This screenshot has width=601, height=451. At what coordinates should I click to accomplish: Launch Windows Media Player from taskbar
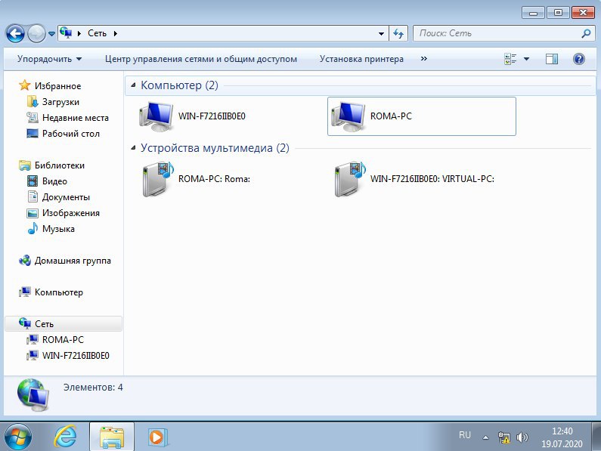pyautogui.click(x=157, y=437)
